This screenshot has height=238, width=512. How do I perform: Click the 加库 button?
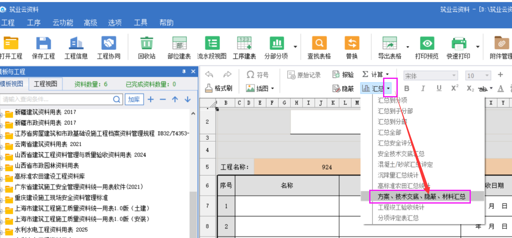point(134,99)
